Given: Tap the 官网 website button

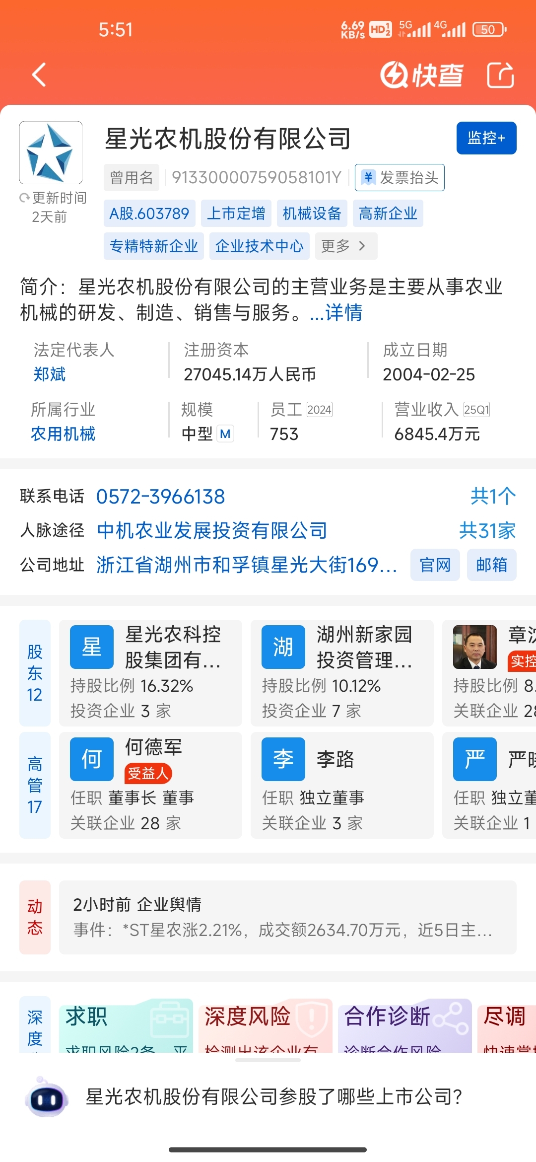Looking at the screenshot, I should tap(435, 565).
